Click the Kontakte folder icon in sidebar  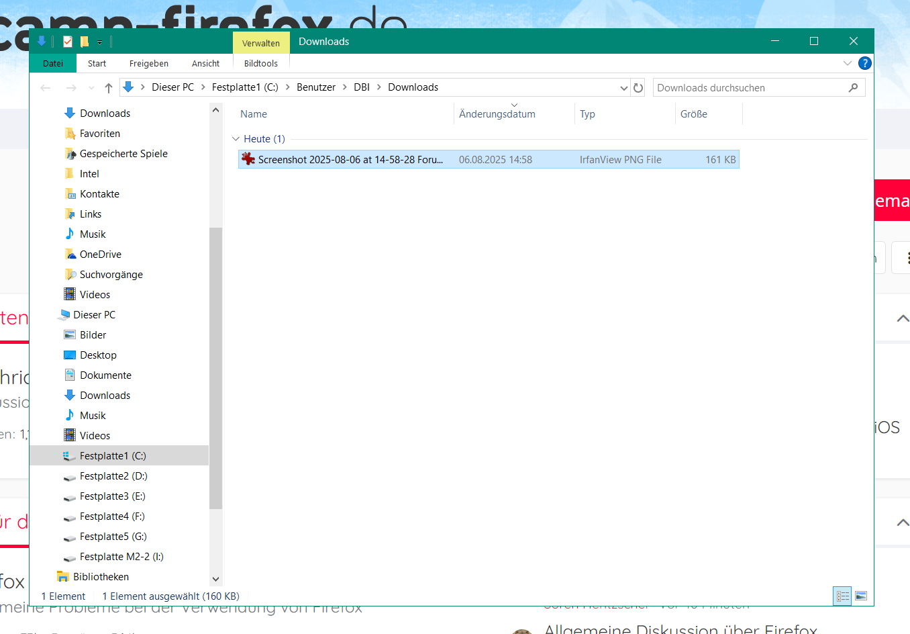point(70,194)
